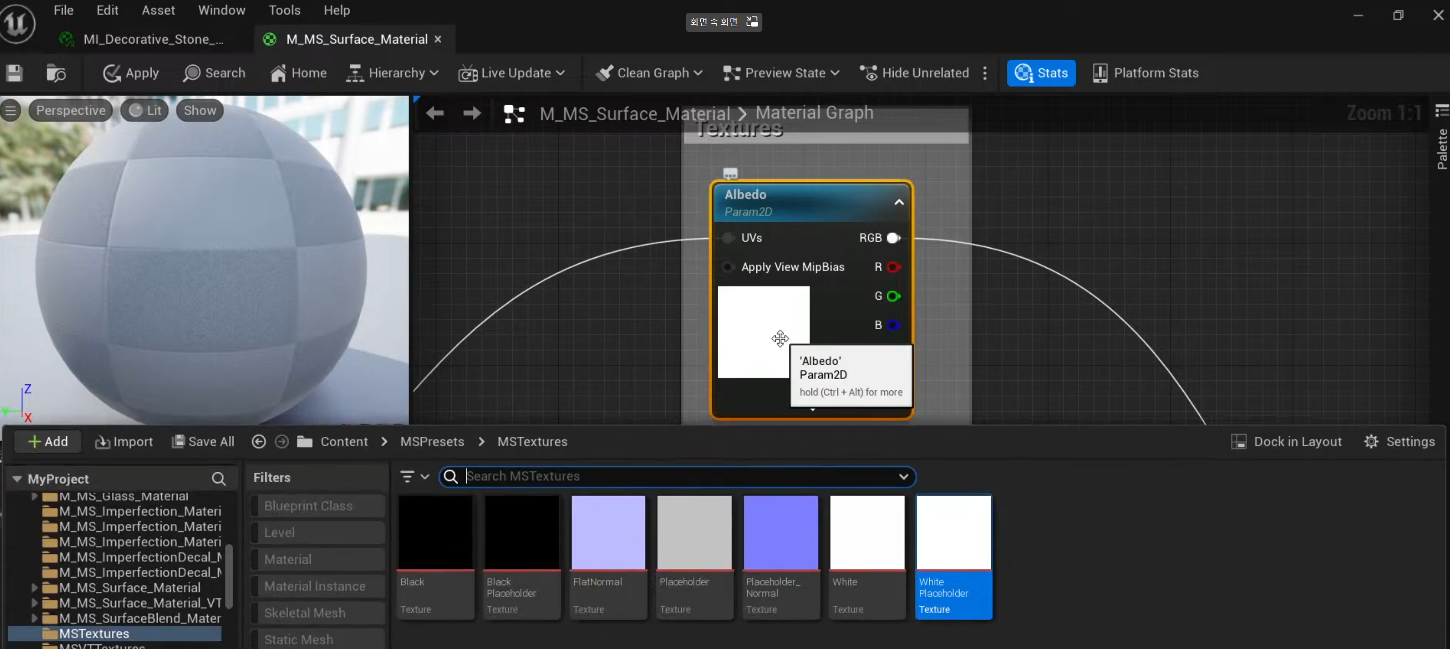
Task: Select the FlatNormal texture thumbnail
Action: (608, 532)
